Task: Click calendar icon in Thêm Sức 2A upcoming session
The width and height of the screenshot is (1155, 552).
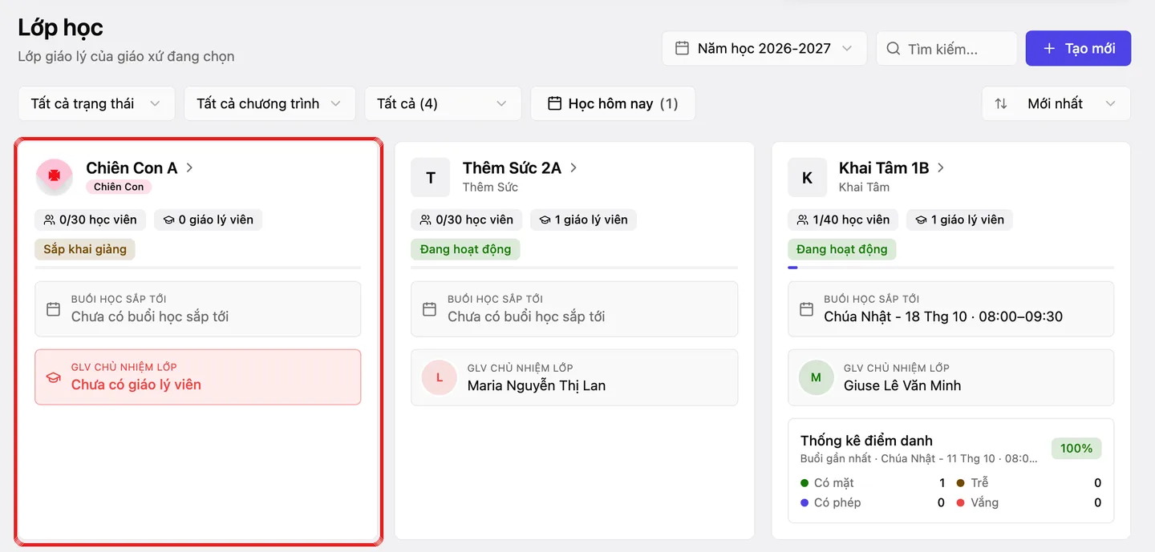Action: pos(430,308)
